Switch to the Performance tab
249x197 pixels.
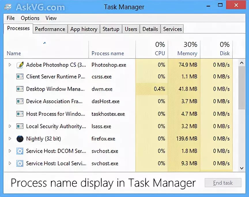(50, 29)
